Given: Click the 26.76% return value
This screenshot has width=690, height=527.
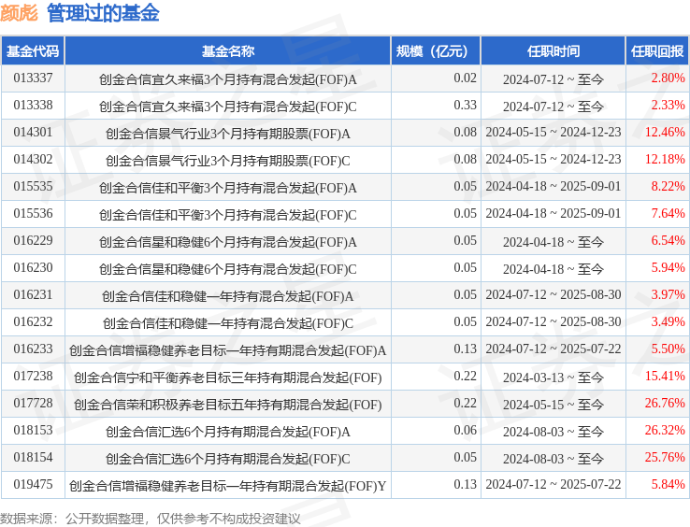Looking at the screenshot, I should [665, 404].
